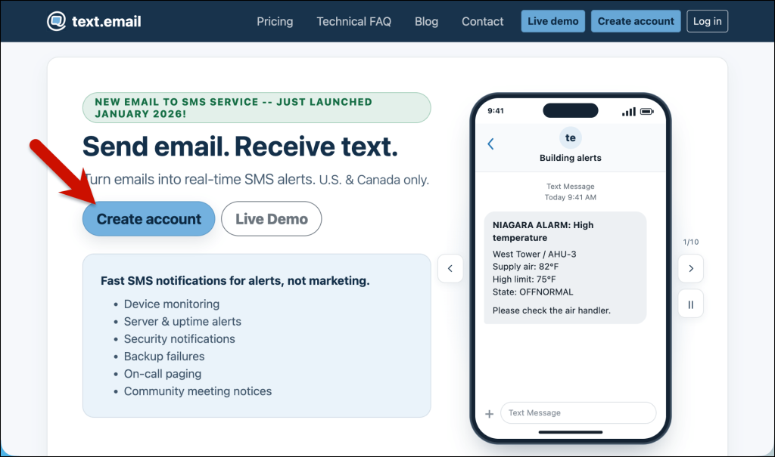The width and height of the screenshot is (775, 457).
Task: Click the '9:41' phone clock
Action: point(496,111)
